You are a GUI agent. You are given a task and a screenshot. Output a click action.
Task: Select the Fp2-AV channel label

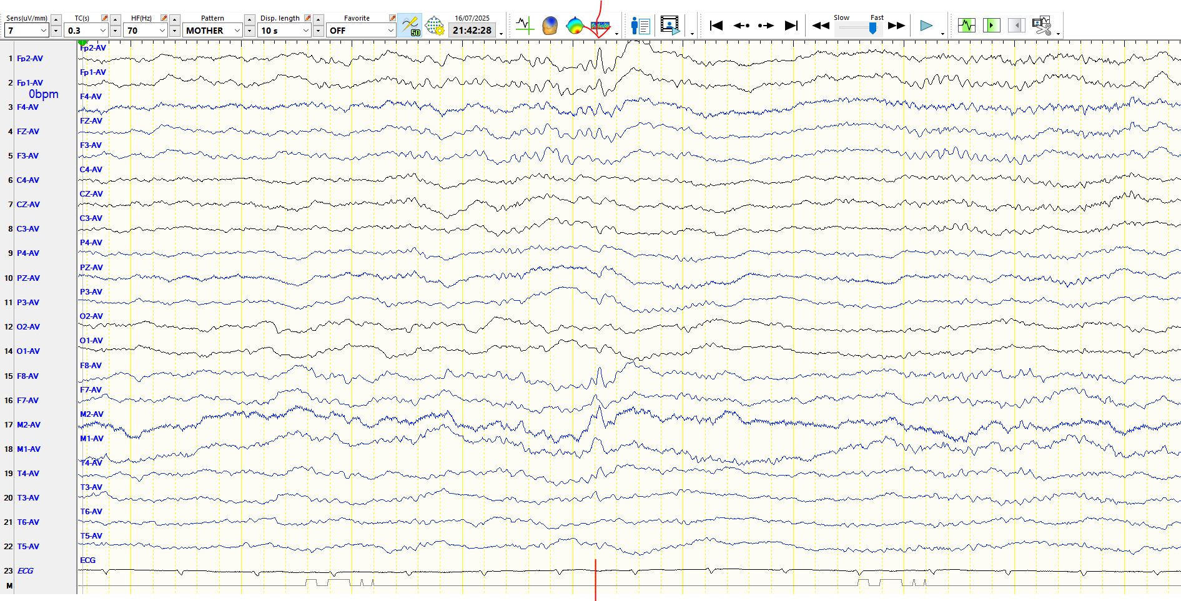30,59
